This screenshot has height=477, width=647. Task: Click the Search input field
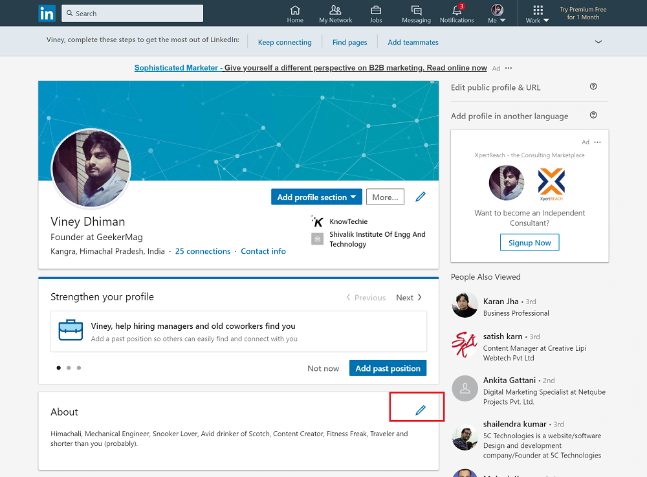[132, 13]
